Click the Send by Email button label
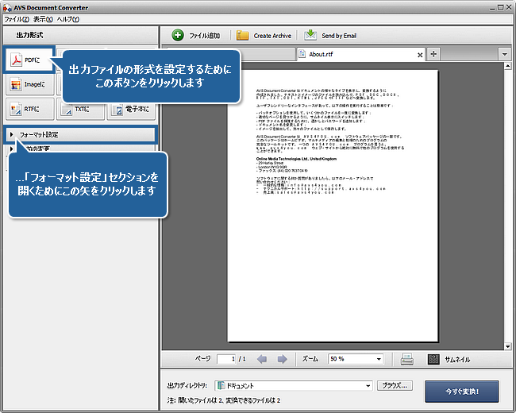This screenshot has width=516, height=413. (339, 36)
